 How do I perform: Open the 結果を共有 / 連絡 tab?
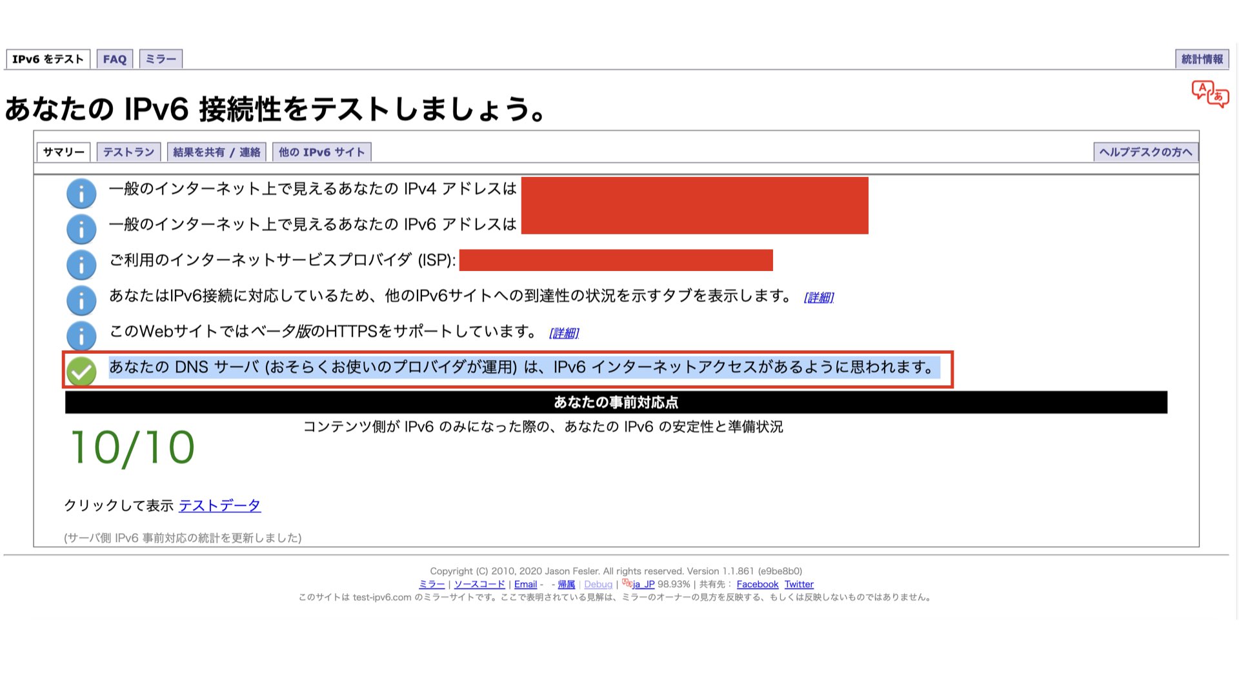[216, 152]
